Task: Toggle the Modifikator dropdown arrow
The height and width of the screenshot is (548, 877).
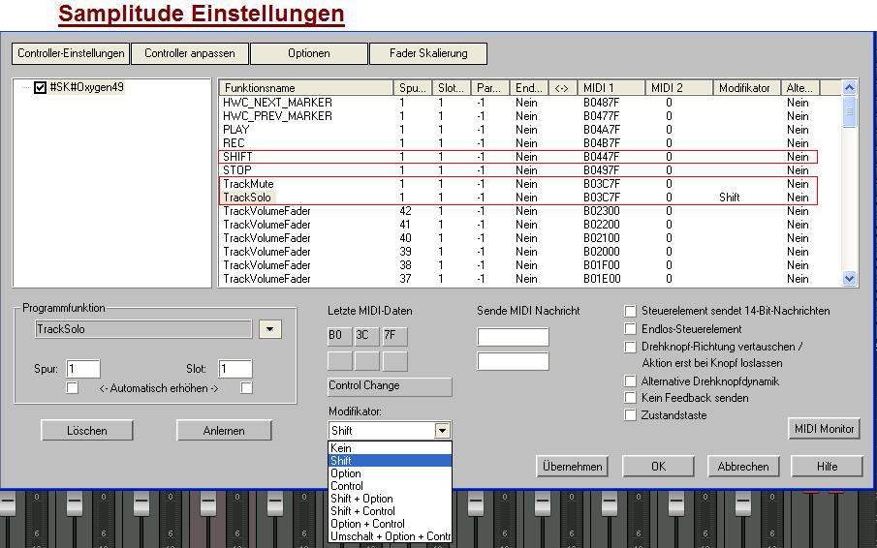Action: (x=442, y=431)
